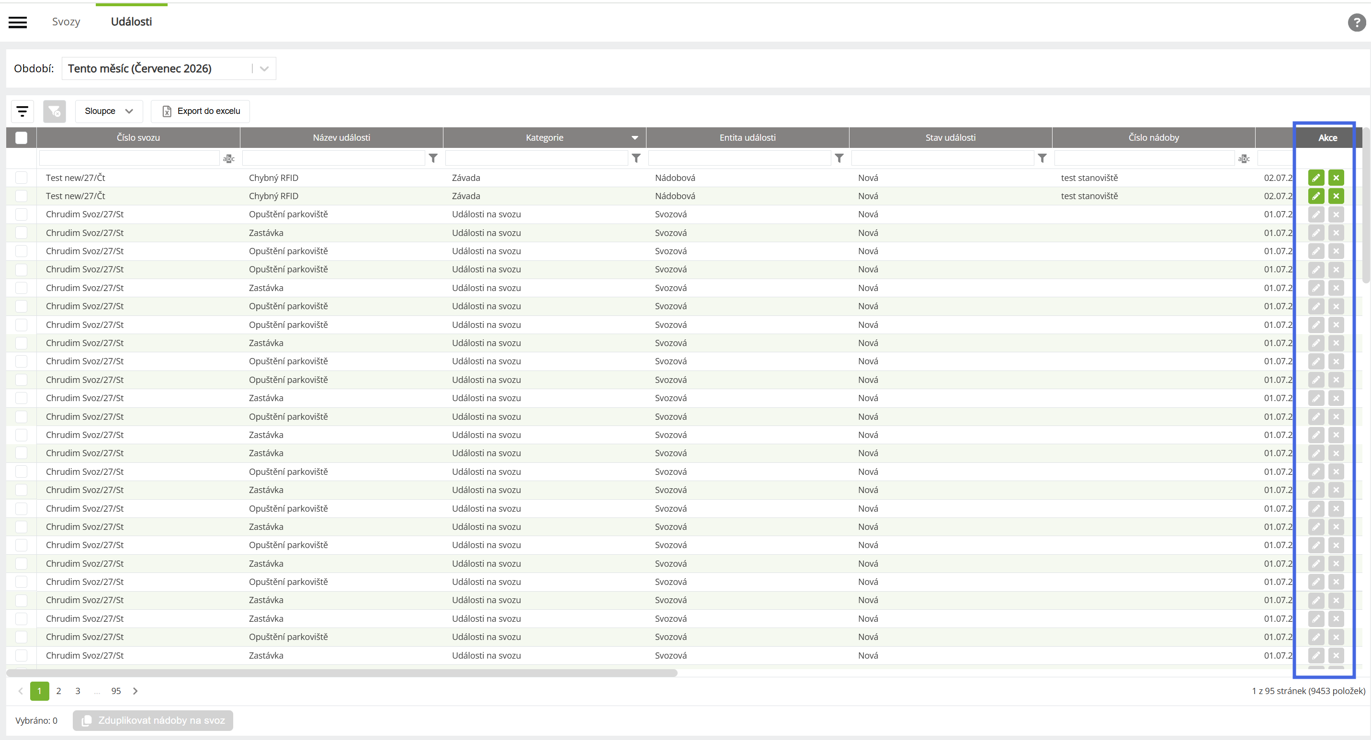Image resolution: width=1371 pixels, height=740 pixels.
Task: Open the help question mark icon
Action: pyautogui.click(x=1357, y=22)
